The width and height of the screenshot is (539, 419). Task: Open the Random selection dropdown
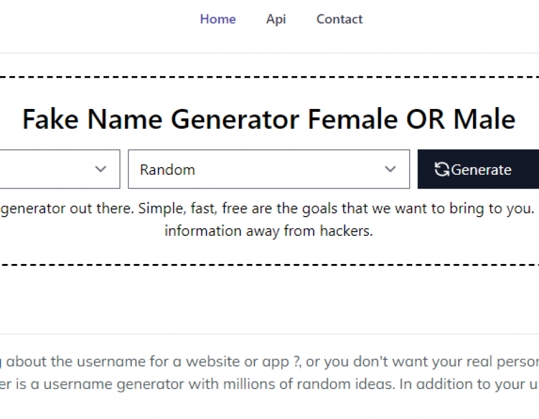[268, 169]
